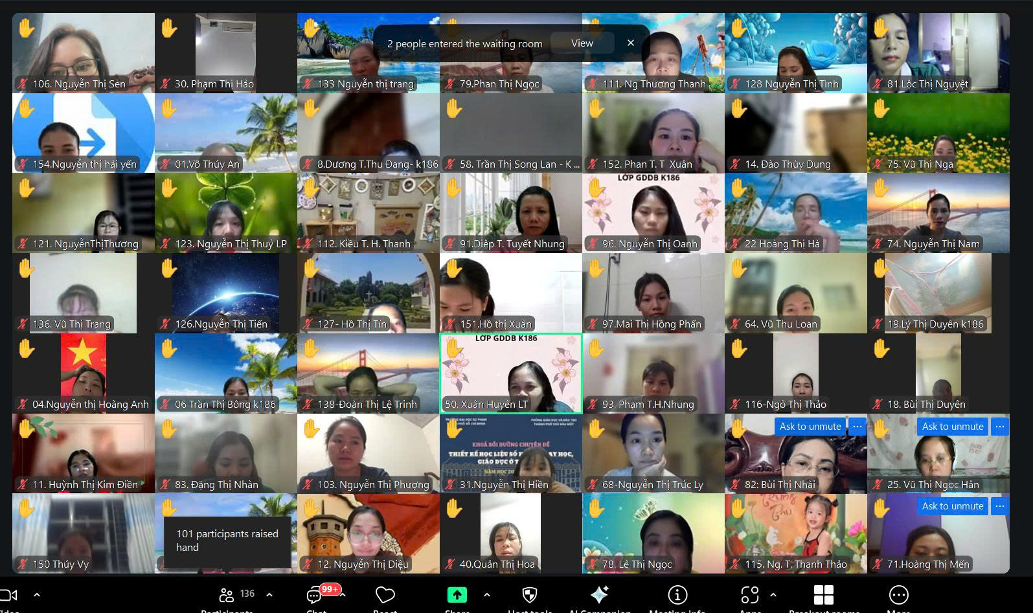Ask Hoàng Thị Mến to unmute
This screenshot has height=613, width=1033.
pos(952,506)
